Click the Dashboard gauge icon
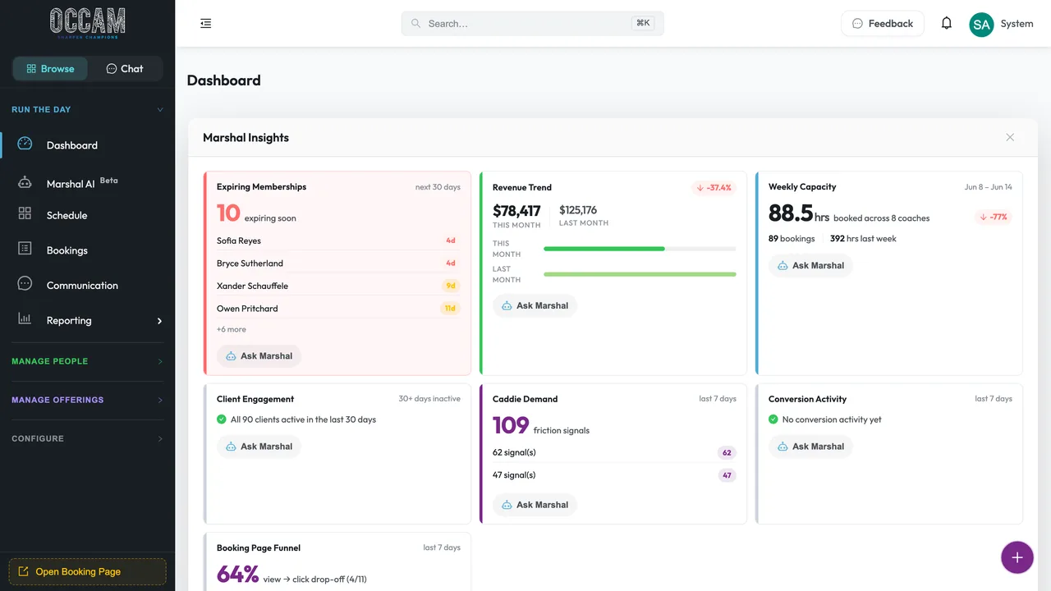 (x=25, y=144)
